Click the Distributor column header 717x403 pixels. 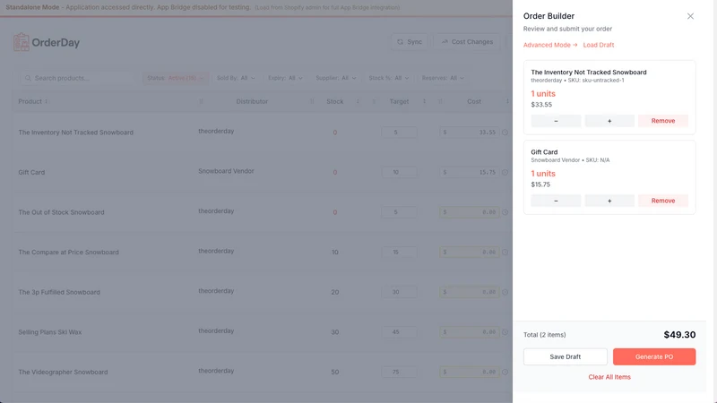tap(252, 101)
